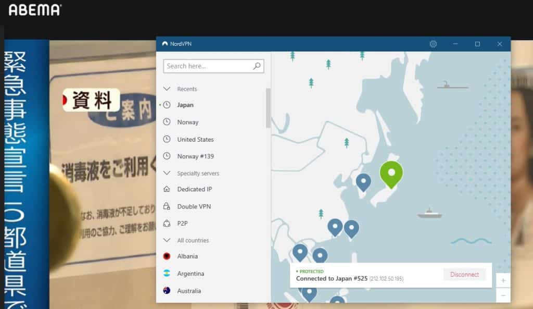
Task: Open the Dedicated IP servers
Action: pos(195,189)
